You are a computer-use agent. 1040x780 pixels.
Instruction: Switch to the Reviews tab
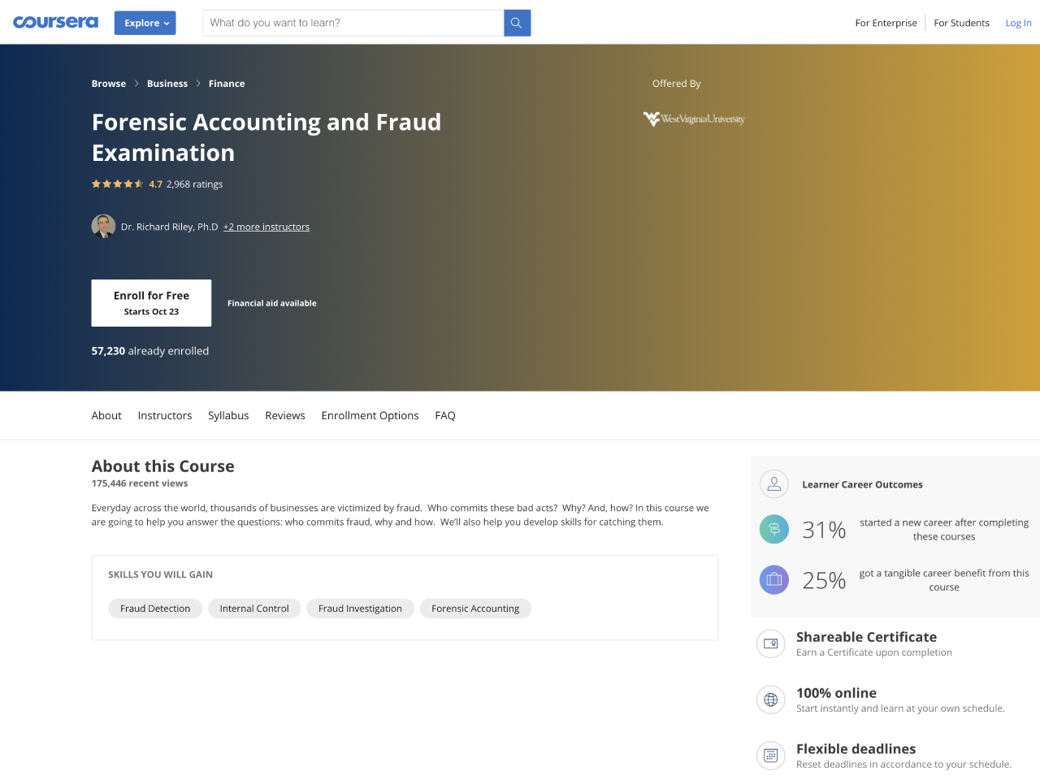coord(285,415)
